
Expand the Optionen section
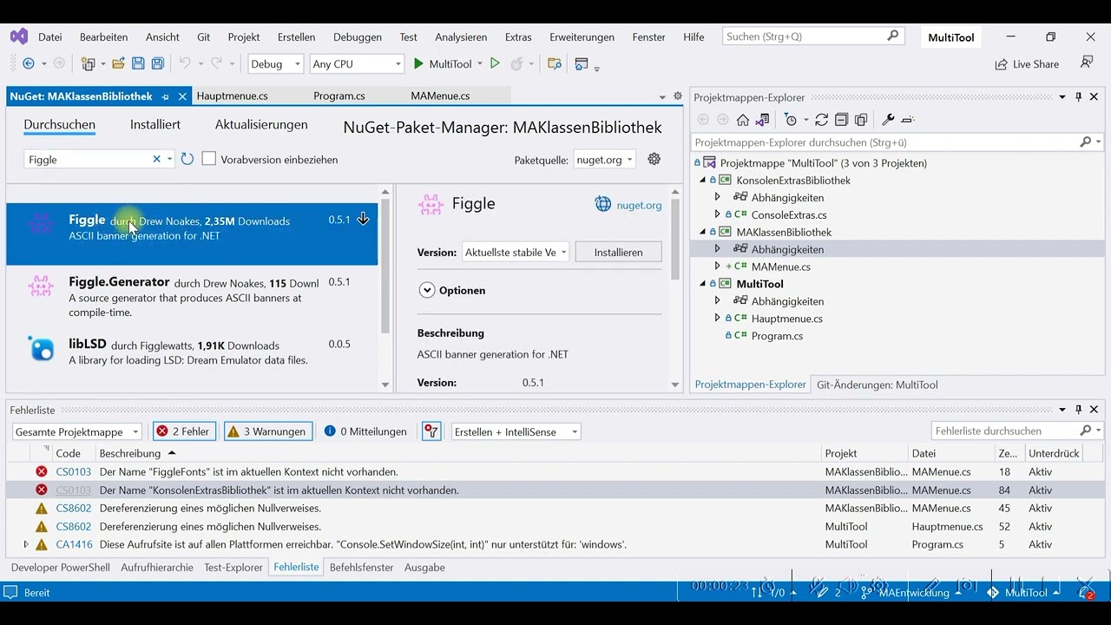pos(427,290)
